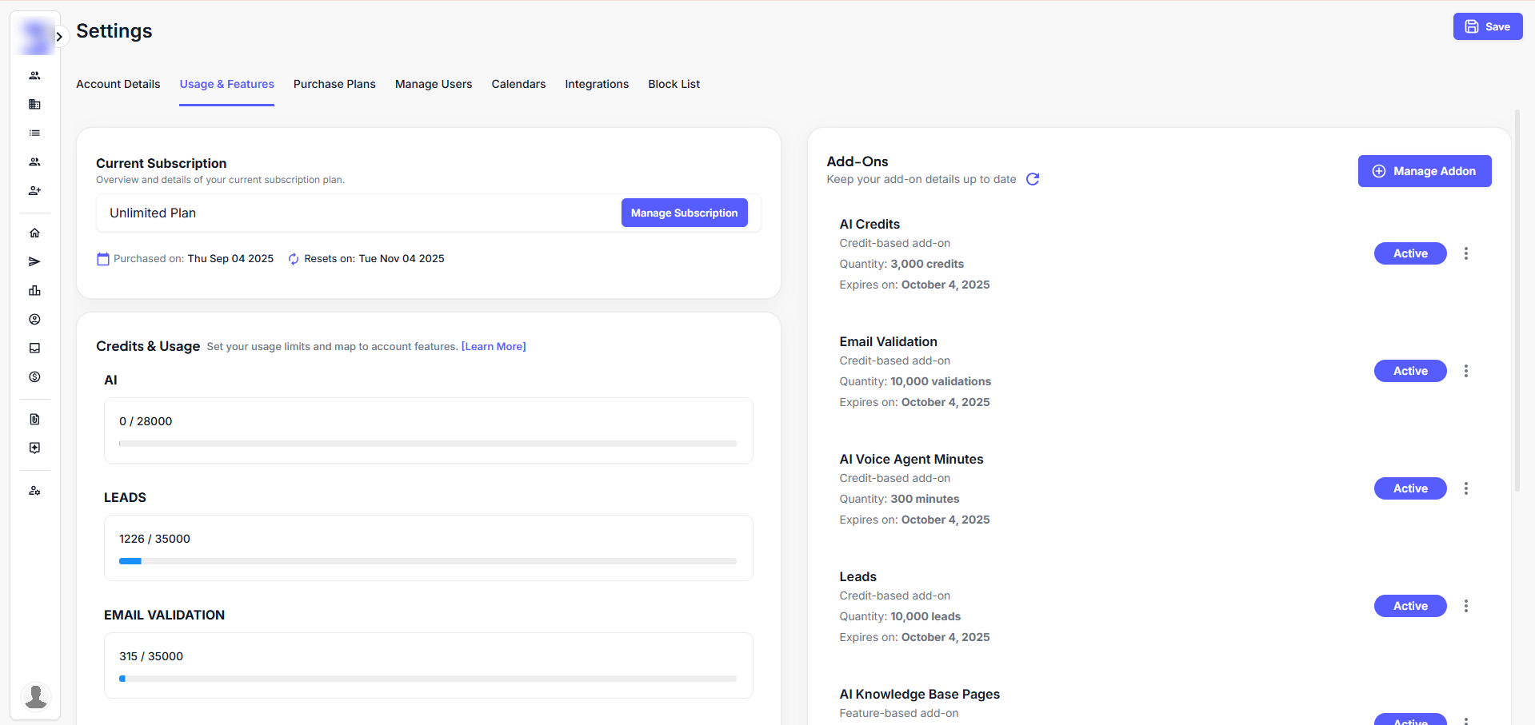This screenshot has width=1535, height=725.
Task: Click the dollar coin icon in sidebar
Action: 34,377
